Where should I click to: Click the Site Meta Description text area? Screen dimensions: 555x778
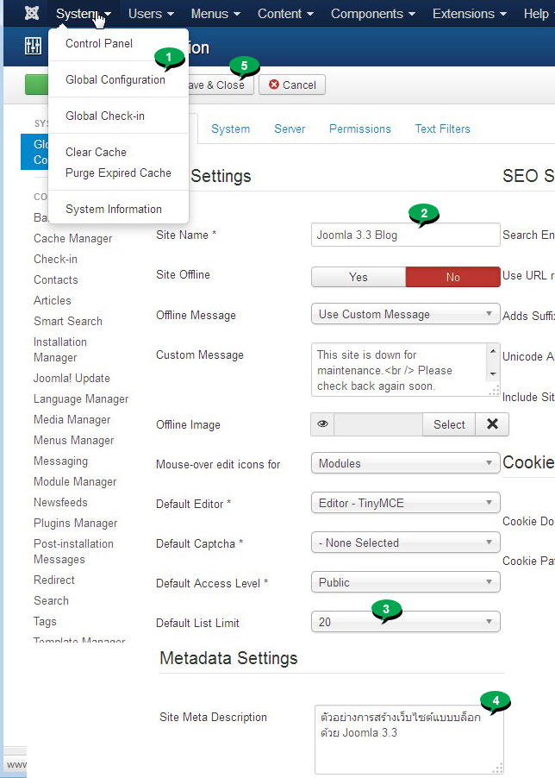[408, 740]
